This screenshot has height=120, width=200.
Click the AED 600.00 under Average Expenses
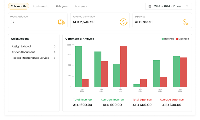point(172,105)
